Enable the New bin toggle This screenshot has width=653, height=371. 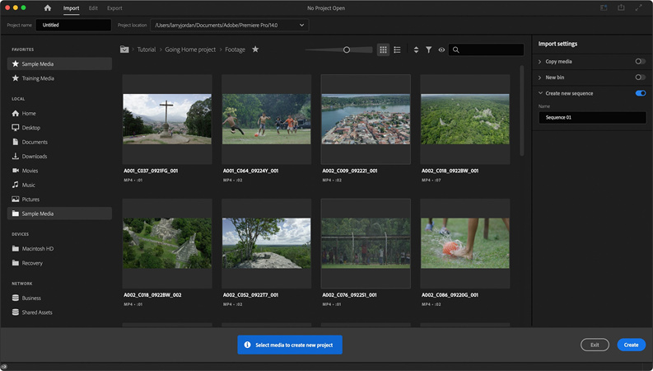point(640,77)
